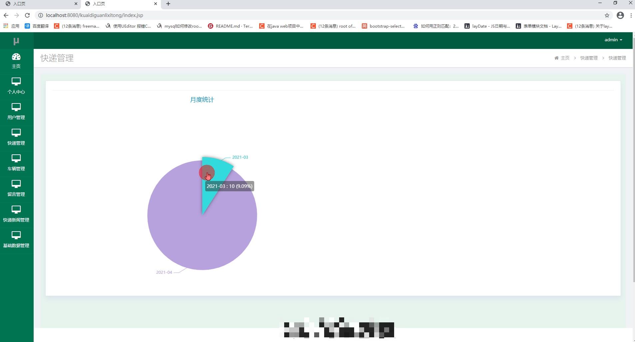Viewport: 635px width, 342px height.
Task: Open the layDate bookmark in bookmarks bar
Action: pos(487,26)
